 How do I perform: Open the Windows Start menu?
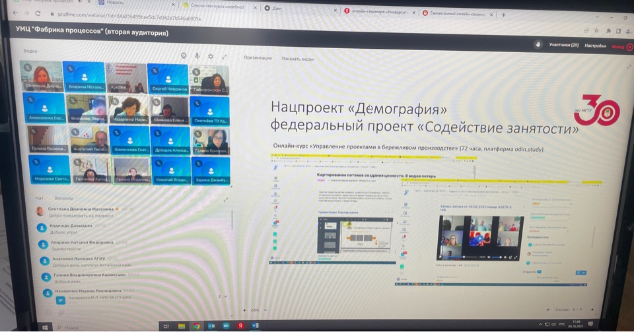(45, 327)
